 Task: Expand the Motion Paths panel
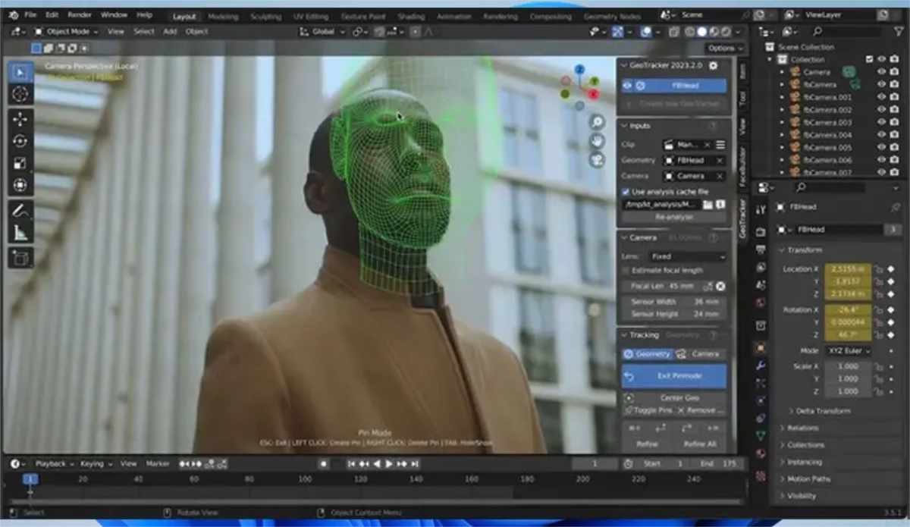click(x=808, y=478)
